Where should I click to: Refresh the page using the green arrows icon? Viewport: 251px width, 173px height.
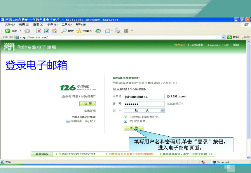pyautogui.click(x=47, y=31)
